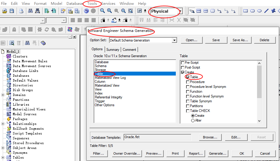Click the Owner Override... button
This screenshot has width=280, height=161.
coord(127,153)
